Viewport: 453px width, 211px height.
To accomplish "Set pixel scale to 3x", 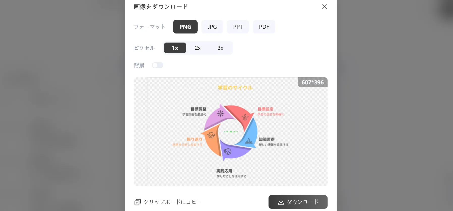I will click(x=220, y=48).
